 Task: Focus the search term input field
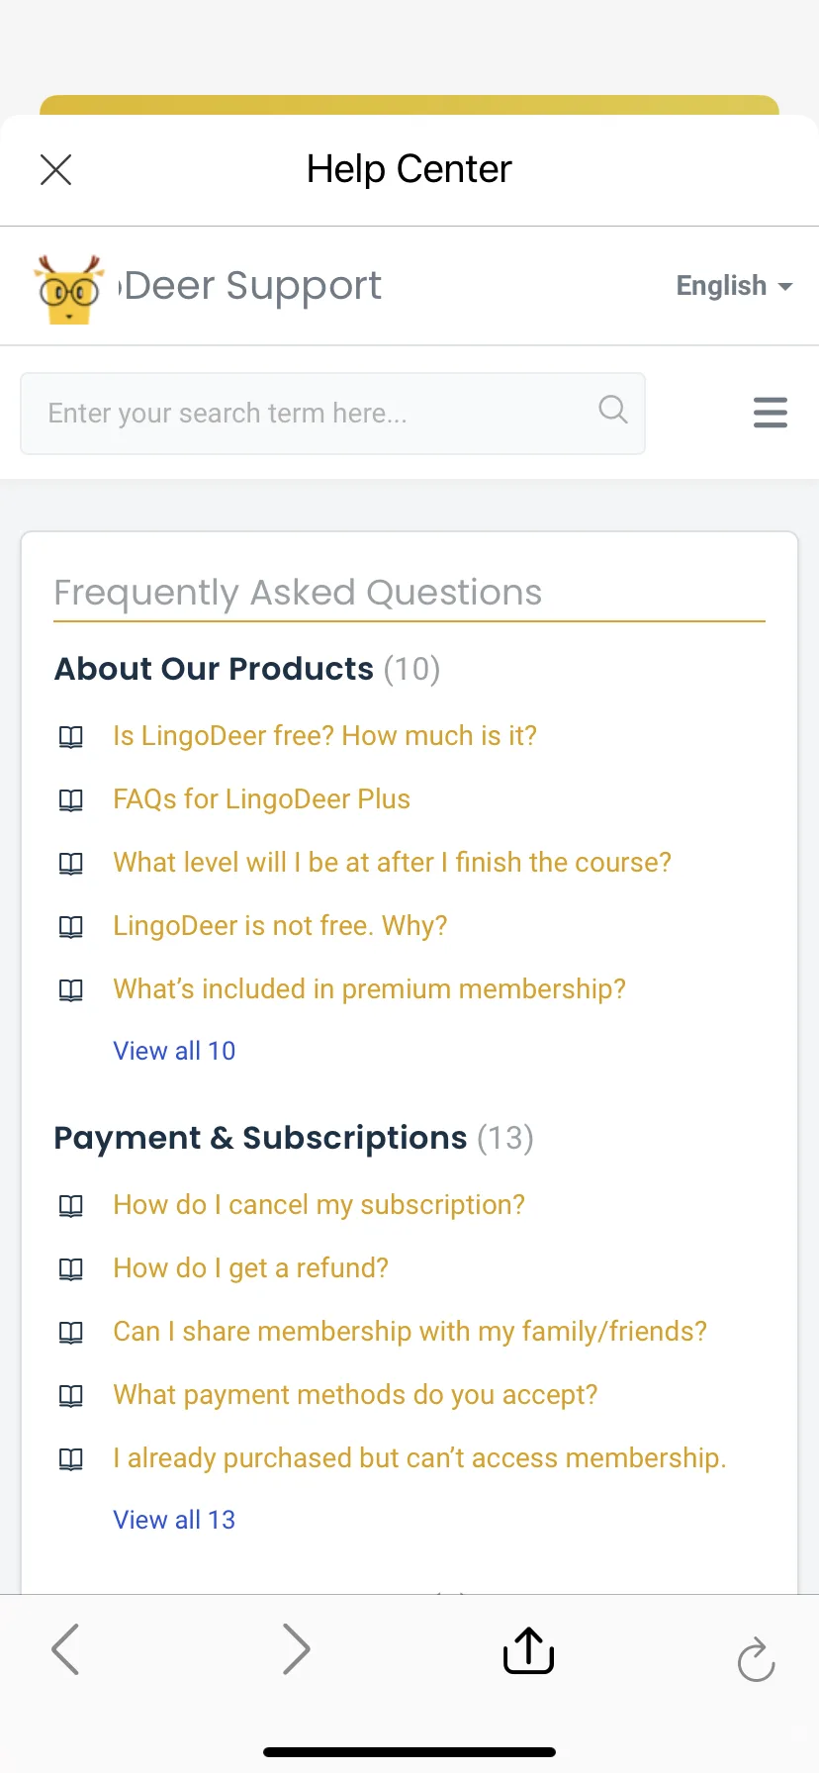332,414
